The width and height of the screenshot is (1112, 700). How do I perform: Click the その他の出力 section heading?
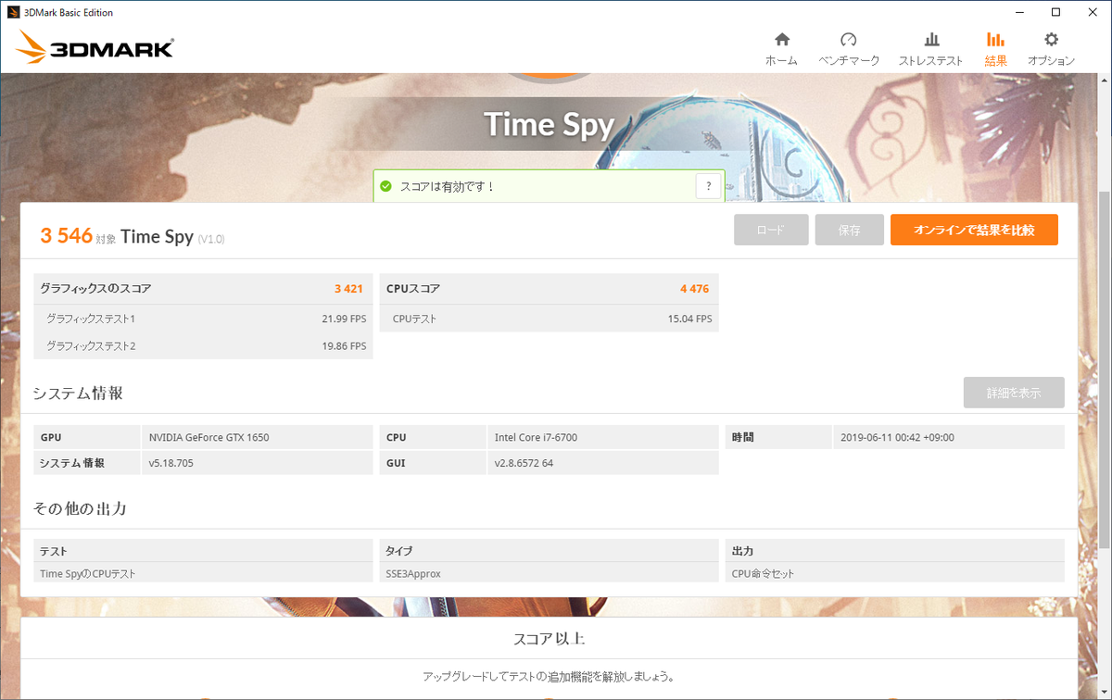tap(80, 509)
